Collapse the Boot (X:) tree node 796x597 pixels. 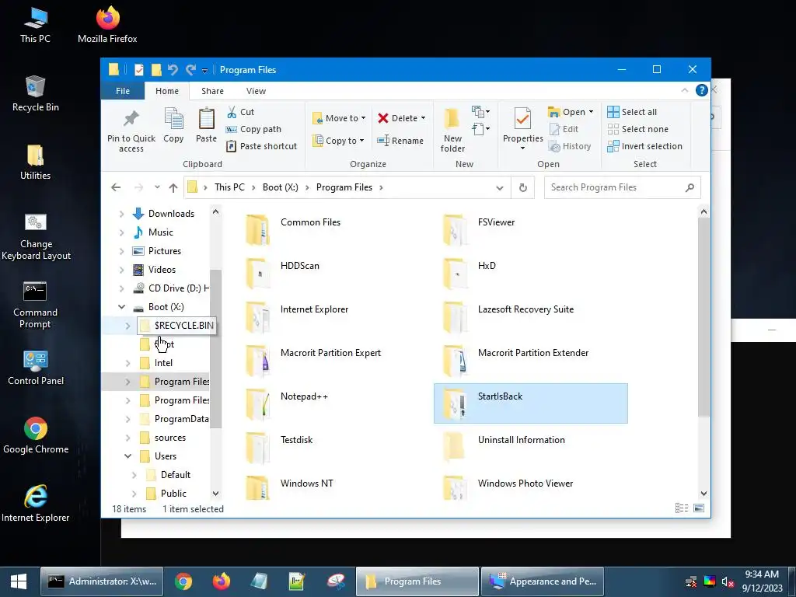[x=122, y=306]
